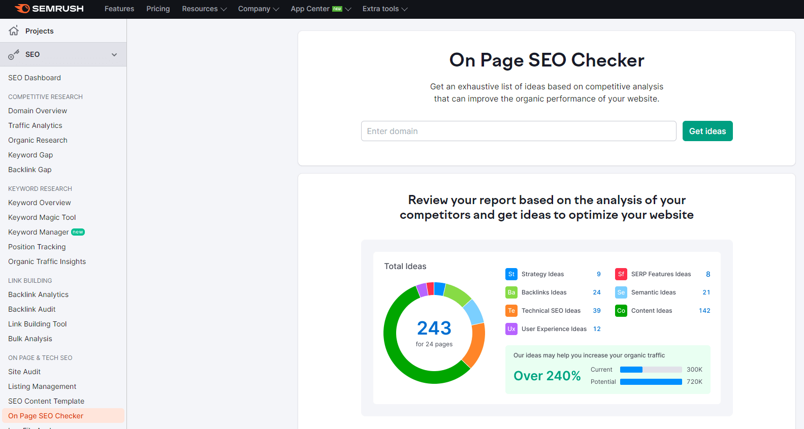Click the Potential traffic progress bar
Screen dimensions: 804x429
(651, 382)
